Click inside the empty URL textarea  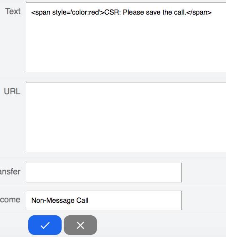(126, 117)
